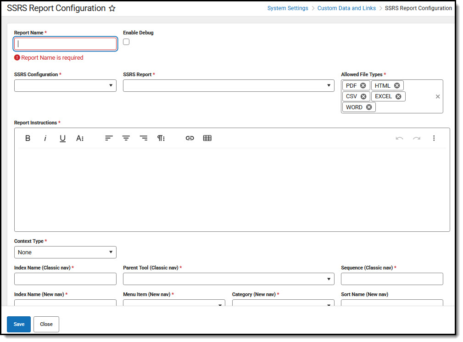Remove the EXCEL file type tag
Viewport: 463px width, 342px height.
pos(398,96)
